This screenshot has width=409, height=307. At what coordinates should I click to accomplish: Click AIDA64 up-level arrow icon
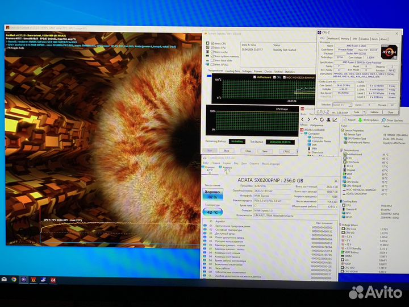(x=315, y=119)
